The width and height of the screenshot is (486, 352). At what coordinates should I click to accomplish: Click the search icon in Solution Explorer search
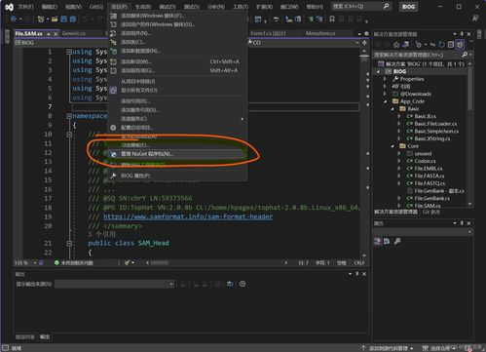pos(465,55)
